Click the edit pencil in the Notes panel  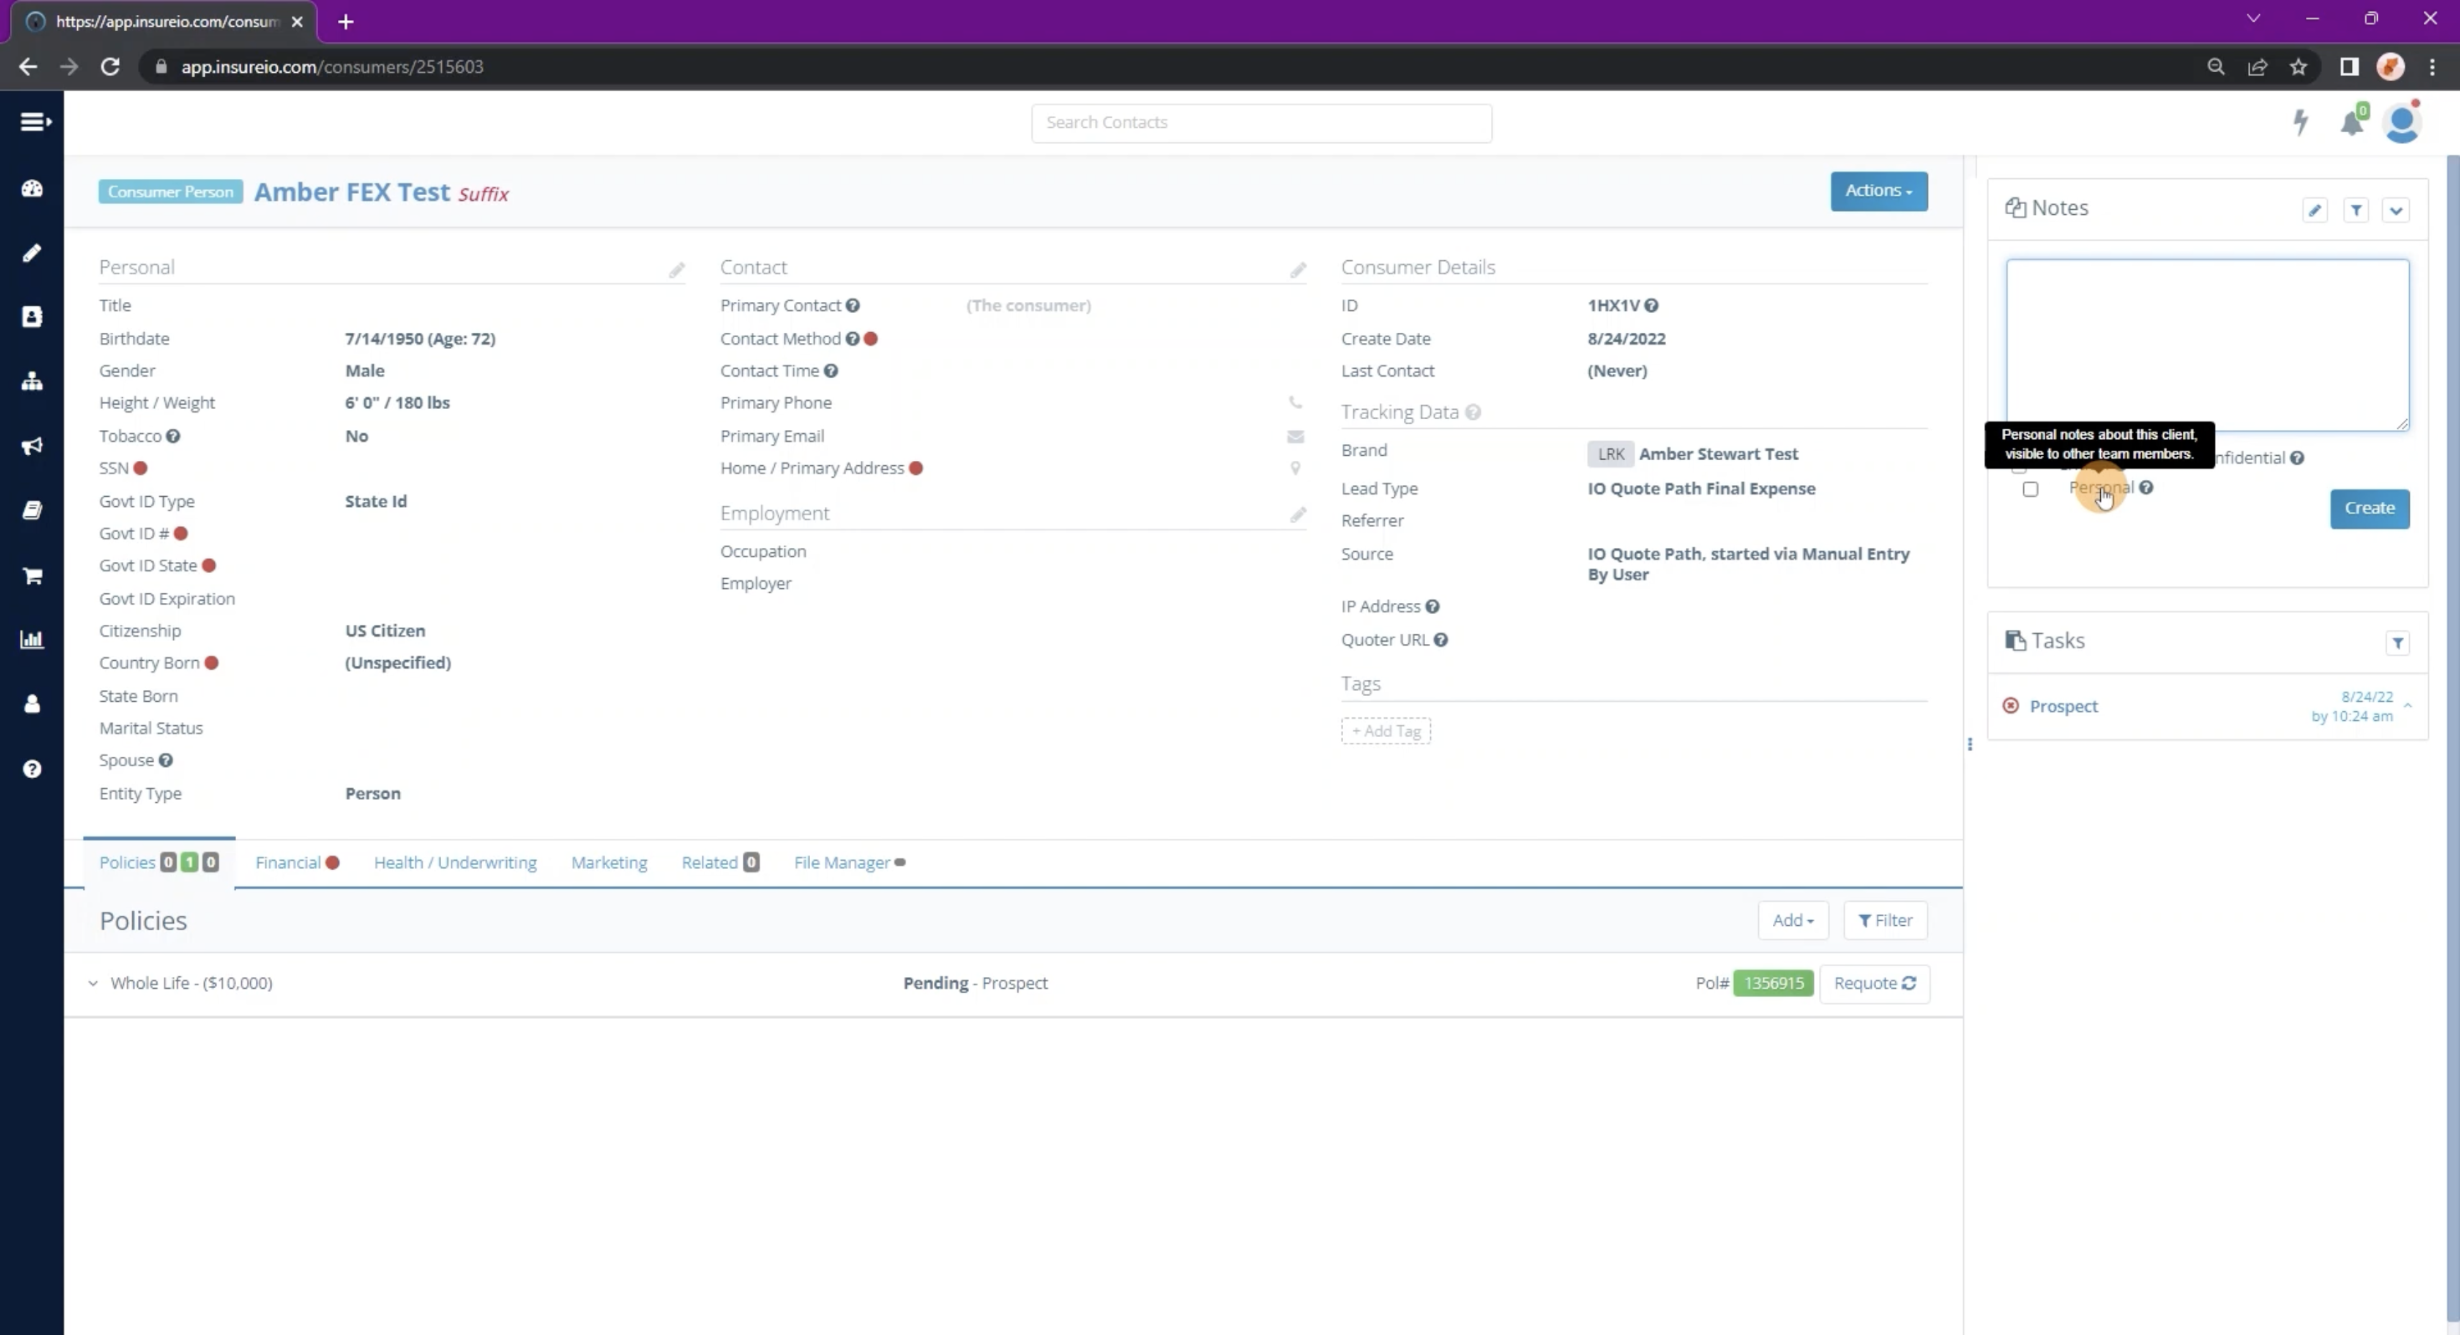(2315, 210)
